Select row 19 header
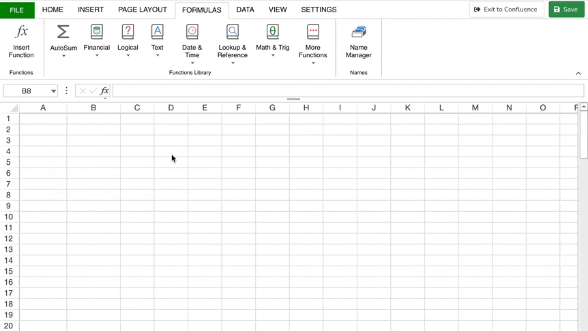 pyautogui.click(x=9, y=315)
